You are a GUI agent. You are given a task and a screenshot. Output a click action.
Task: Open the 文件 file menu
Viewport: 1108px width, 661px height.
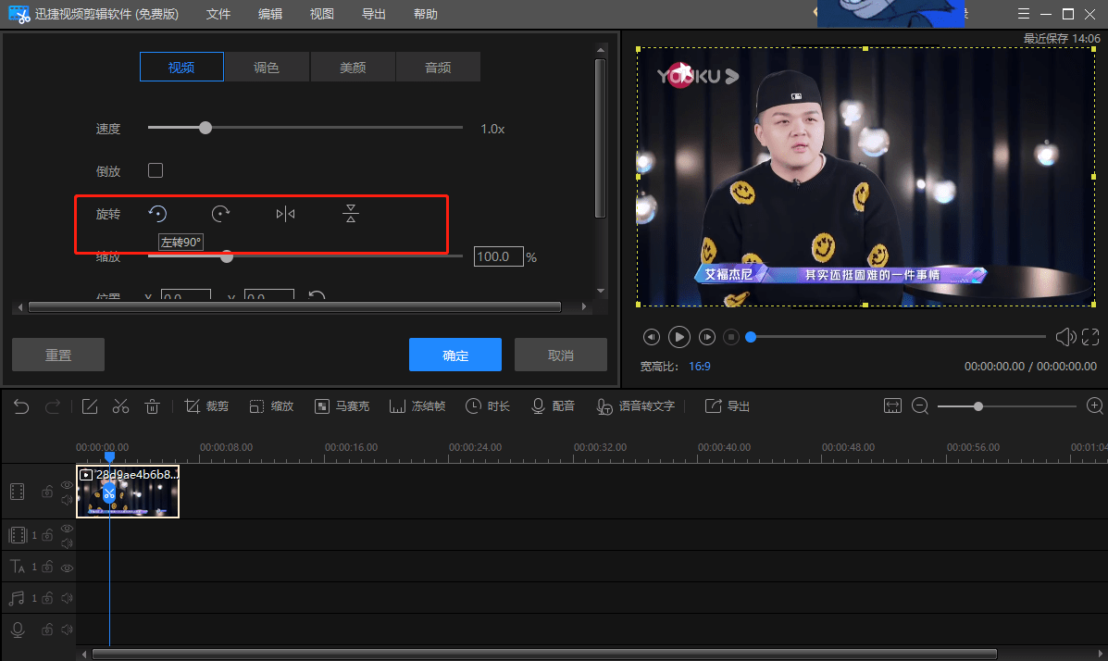[x=218, y=14]
